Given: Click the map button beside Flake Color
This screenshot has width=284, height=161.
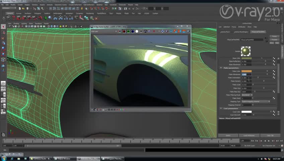Looking at the screenshot, I should (x=274, y=71).
